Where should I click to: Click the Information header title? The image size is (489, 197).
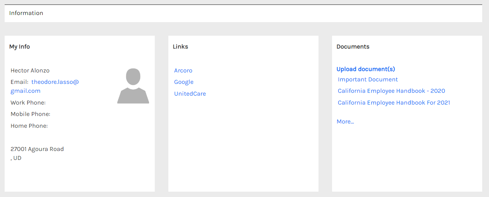click(x=26, y=13)
